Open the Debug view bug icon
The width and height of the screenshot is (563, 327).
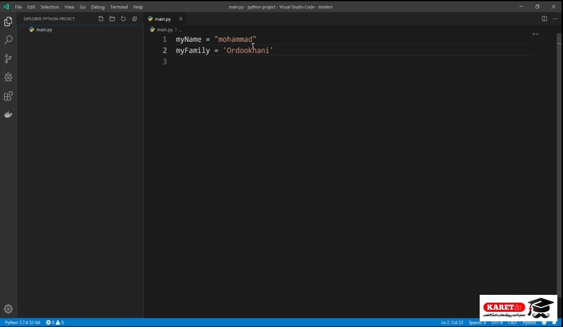(x=8, y=77)
